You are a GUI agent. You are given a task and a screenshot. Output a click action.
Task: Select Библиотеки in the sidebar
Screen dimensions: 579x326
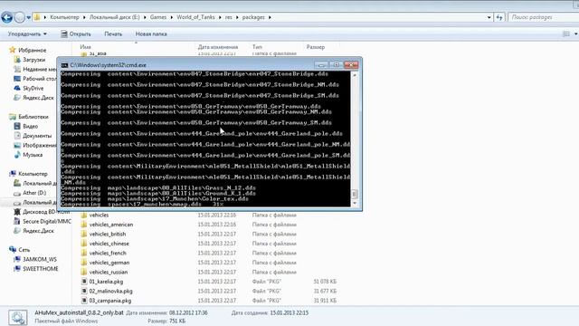(x=33, y=117)
